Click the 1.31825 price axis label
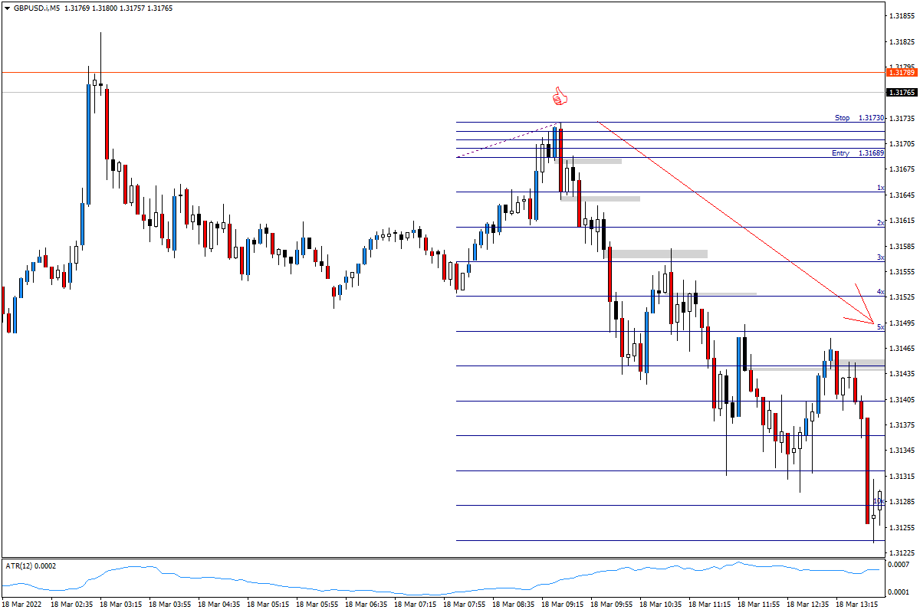The width and height of the screenshot is (920, 613). pos(902,41)
